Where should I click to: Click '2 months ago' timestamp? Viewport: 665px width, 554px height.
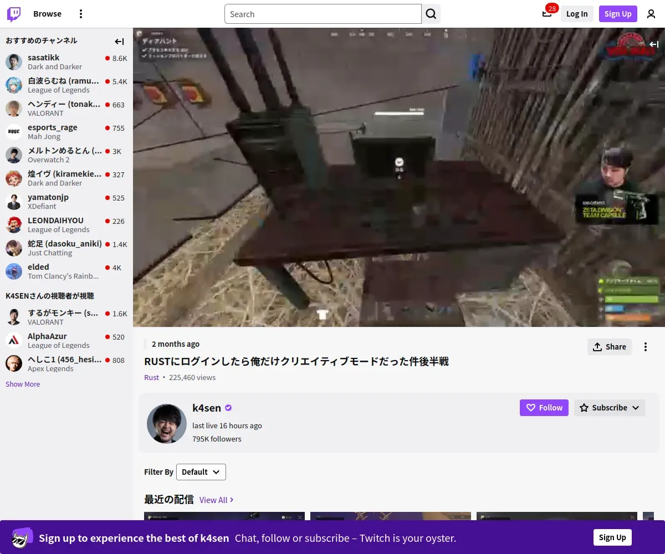pyautogui.click(x=176, y=344)
